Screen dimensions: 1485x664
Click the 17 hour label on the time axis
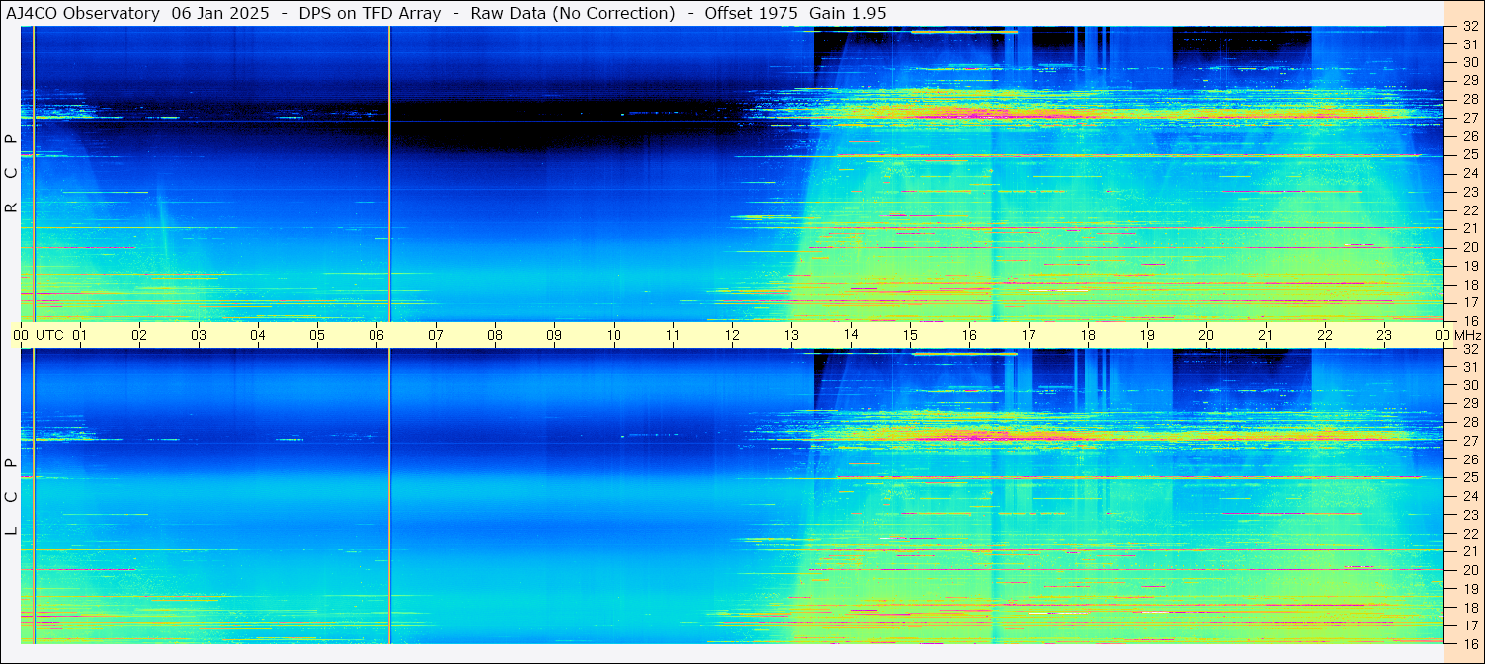[x=1029, y=335]
